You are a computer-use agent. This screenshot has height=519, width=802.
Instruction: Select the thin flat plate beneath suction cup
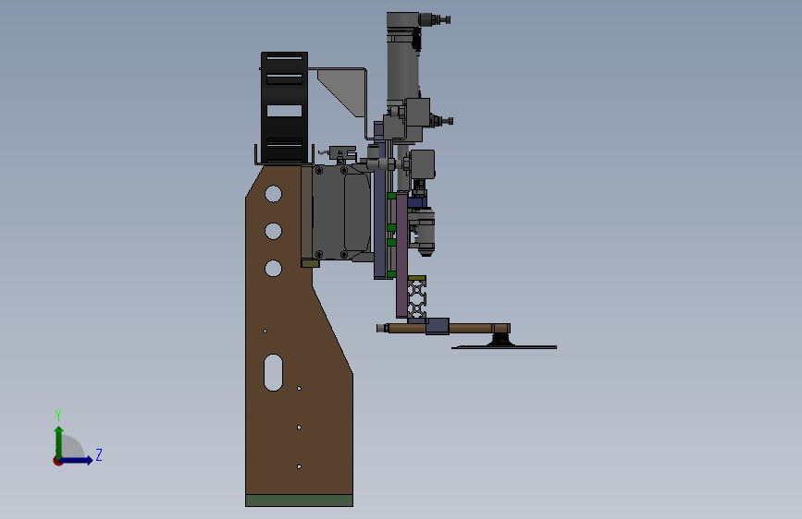coord(504,347)
